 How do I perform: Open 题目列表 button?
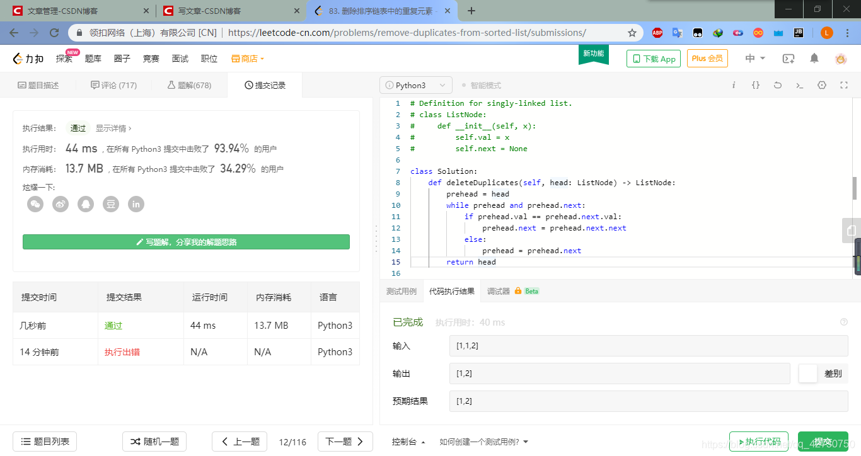coord(45,442)
